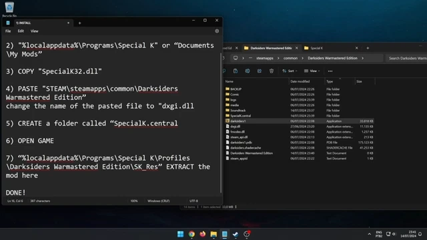
Task: Open the Windows Start menu
Action: click(180, 234)
